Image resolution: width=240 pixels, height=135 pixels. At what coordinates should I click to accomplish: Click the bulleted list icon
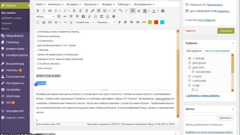tap(56, 11)
